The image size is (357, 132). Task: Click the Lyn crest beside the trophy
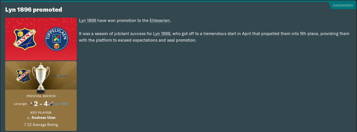tap(23, 76)
